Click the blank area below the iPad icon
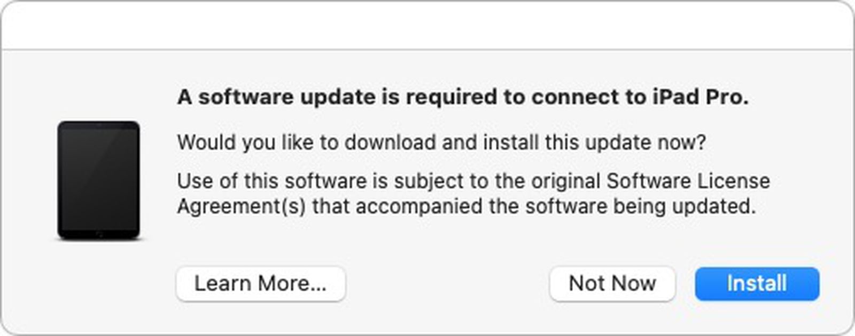 click(99, 283)
